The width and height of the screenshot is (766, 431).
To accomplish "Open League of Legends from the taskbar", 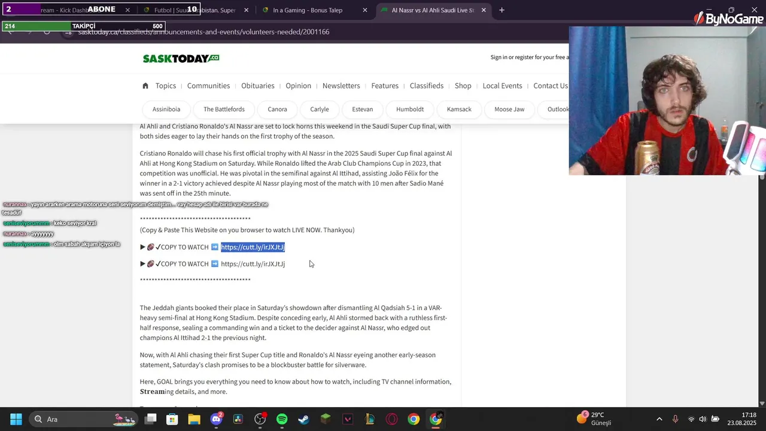I will click(370, 419).
